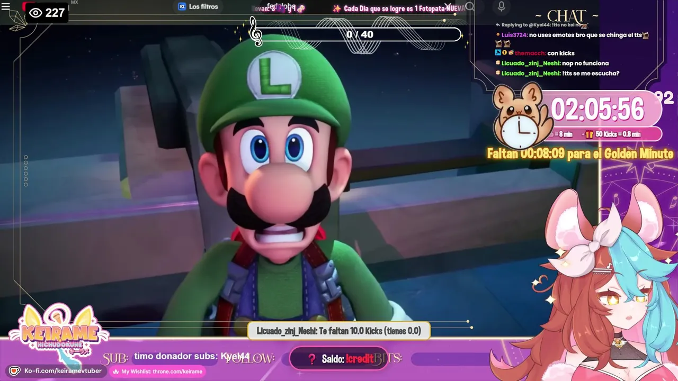Click the eye viewer count icon

[x=35, y=13]
